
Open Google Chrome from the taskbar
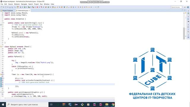[113, 104]
